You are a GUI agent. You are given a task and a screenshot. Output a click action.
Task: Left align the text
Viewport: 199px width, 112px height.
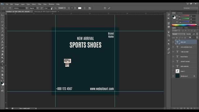pyautogui.click(x=69, y=8)
